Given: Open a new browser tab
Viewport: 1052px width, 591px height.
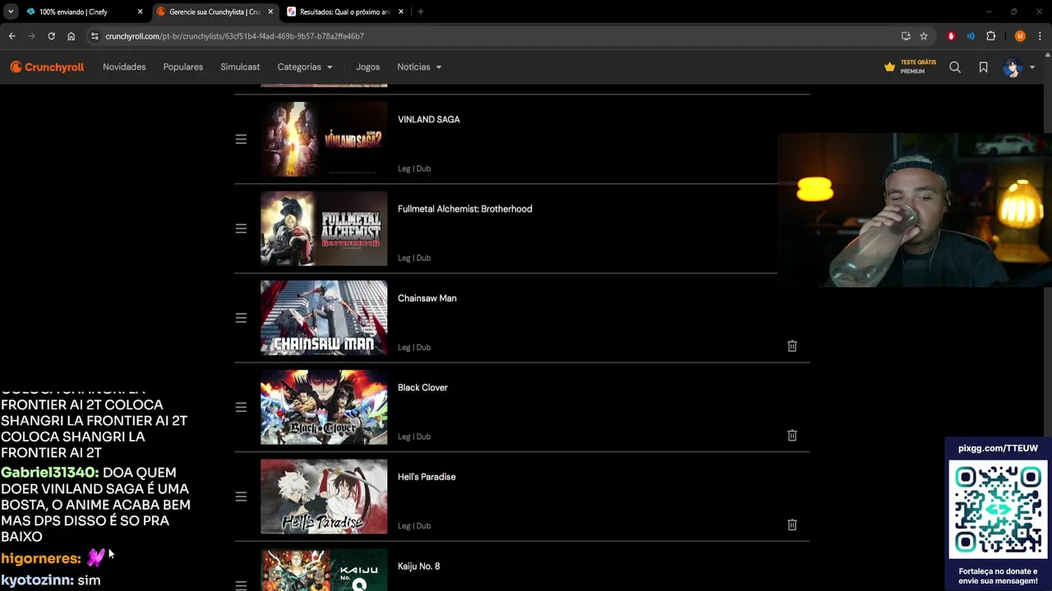Looking at the screenshot, I should click(420, 12).
